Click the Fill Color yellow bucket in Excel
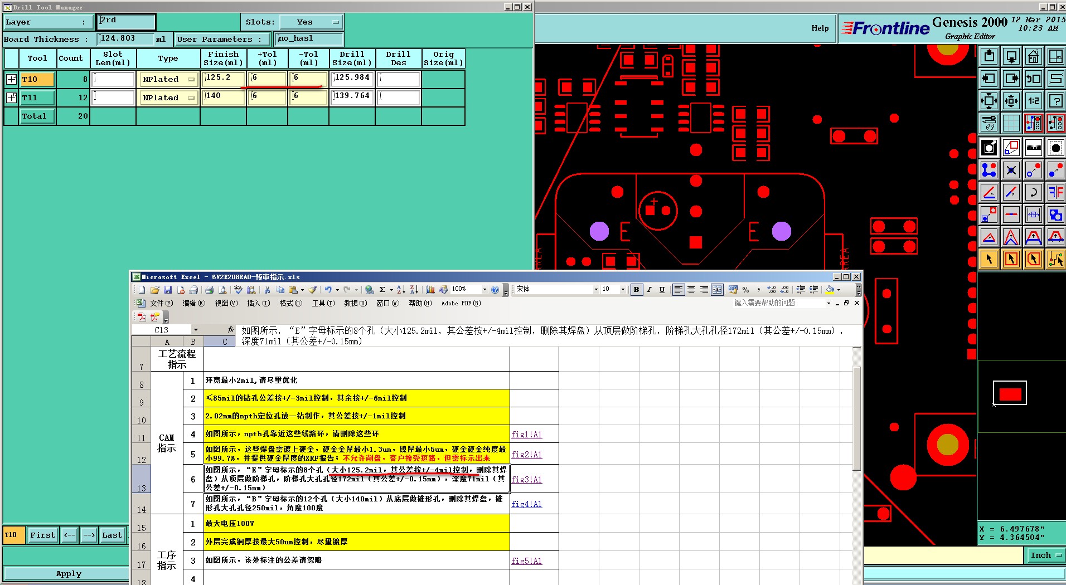This screenshot has height=585, width=1066. coord(830,290)
